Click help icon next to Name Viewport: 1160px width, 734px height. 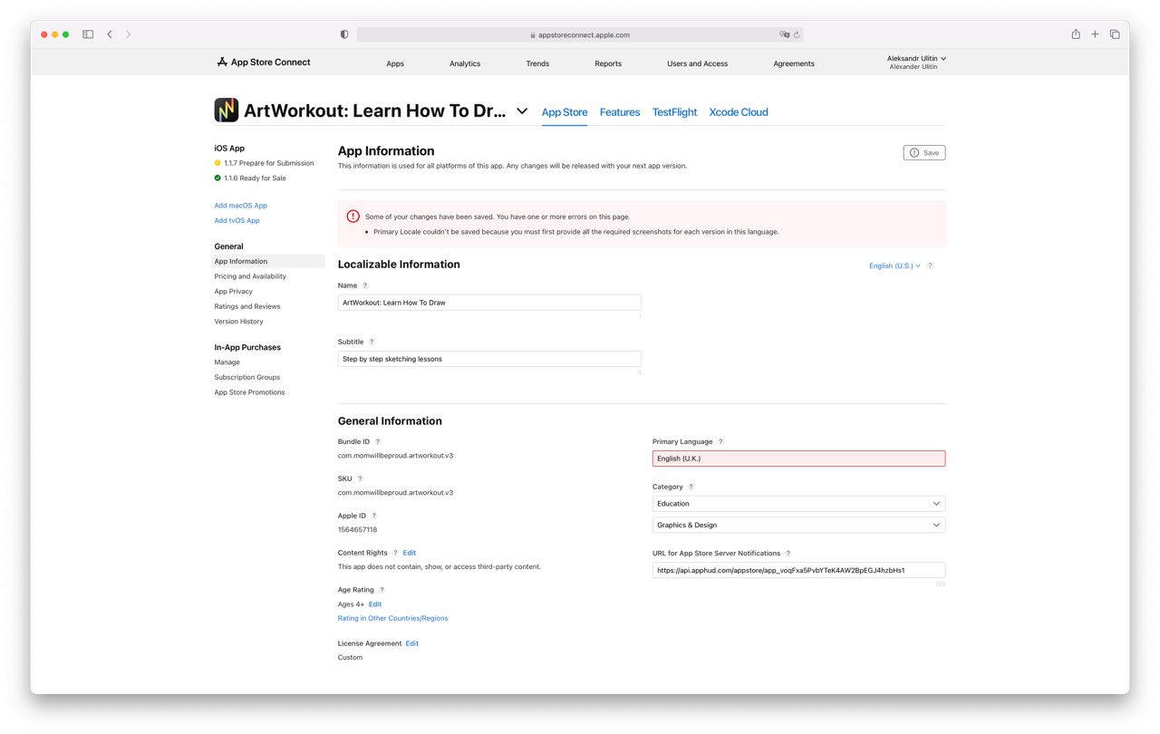pos(365,285)
